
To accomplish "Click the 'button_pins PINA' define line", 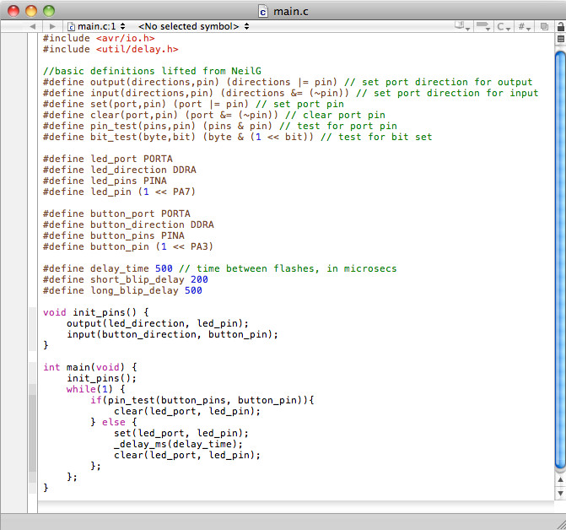I will click(x=114, y=235).
